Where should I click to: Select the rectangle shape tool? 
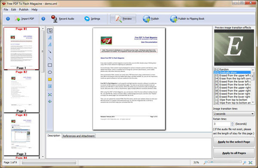[x=50, y=65]
